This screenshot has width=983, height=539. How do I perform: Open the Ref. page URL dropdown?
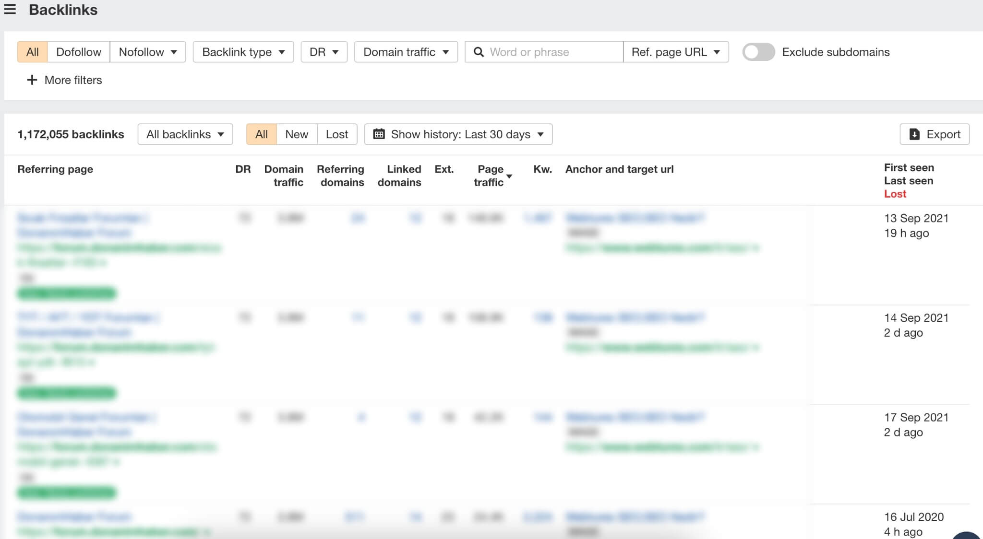tap(675, 52)
